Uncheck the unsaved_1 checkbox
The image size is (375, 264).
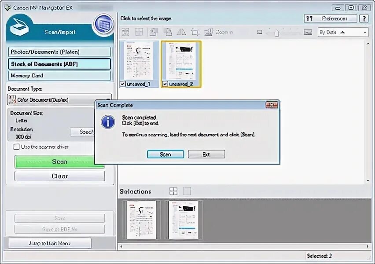(x=122, y=84)
